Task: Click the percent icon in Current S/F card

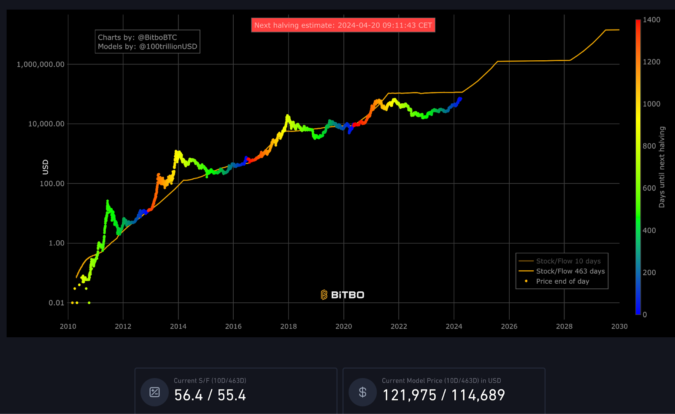Action: (154, 392)
